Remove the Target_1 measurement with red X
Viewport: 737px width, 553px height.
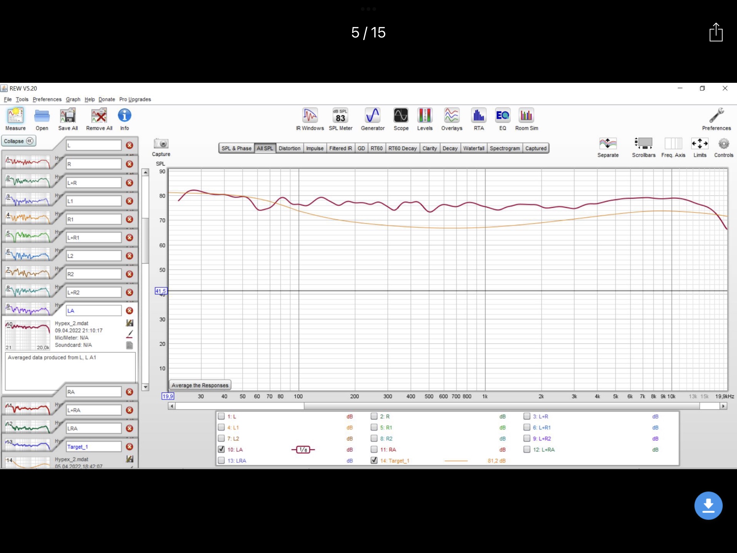click(x=130, y=446)
